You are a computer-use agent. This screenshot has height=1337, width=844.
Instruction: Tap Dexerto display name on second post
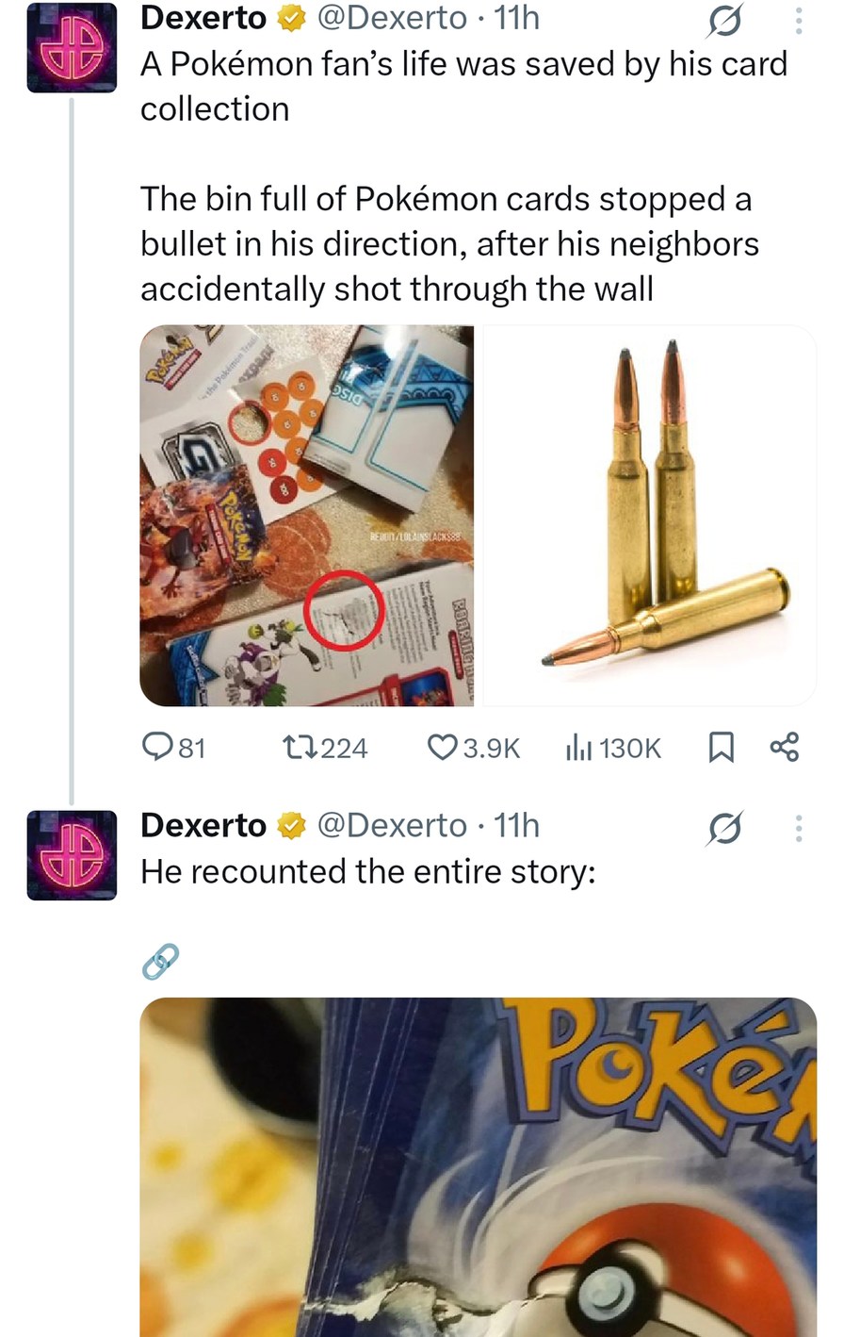[x=203, y=826]
